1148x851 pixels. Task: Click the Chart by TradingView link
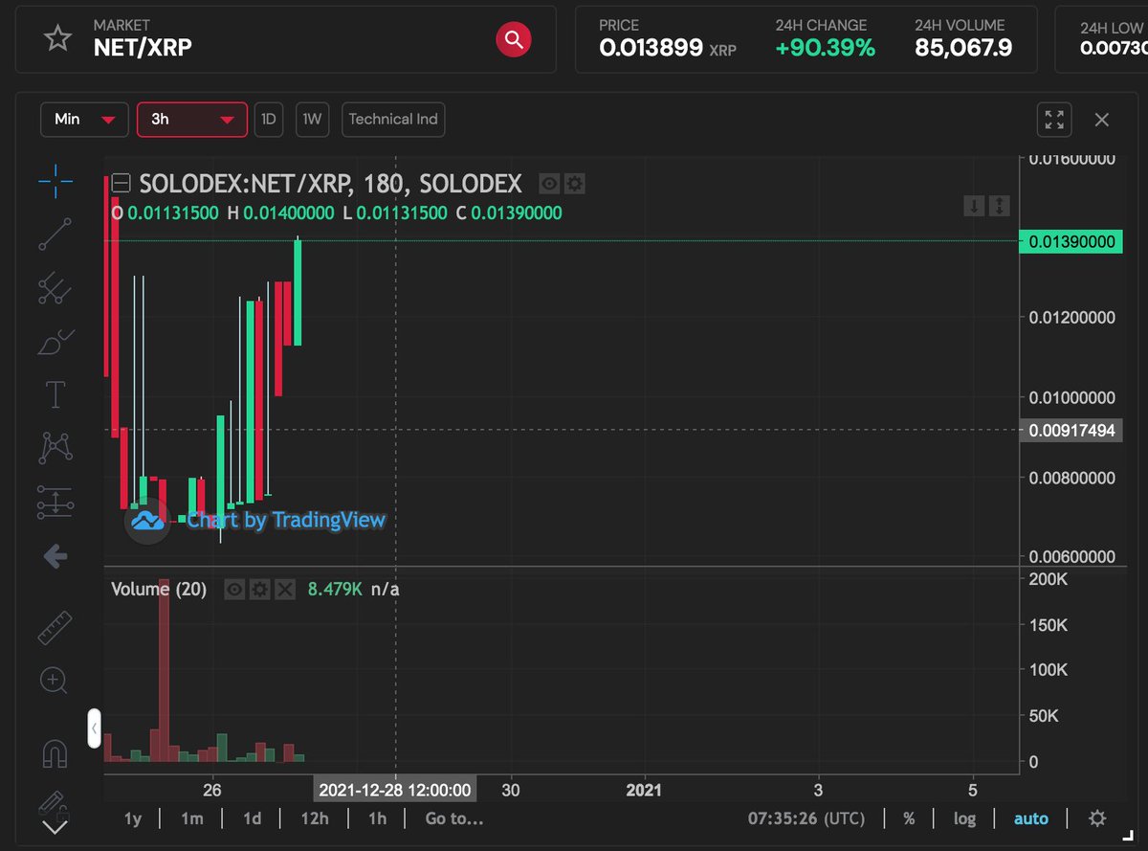point(286,520)
